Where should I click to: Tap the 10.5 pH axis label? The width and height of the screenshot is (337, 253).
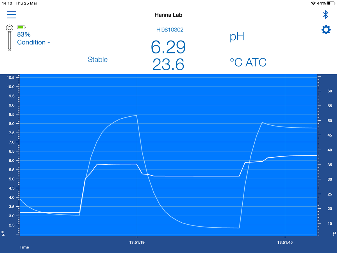pyautogui.click(x=10, y=78)
